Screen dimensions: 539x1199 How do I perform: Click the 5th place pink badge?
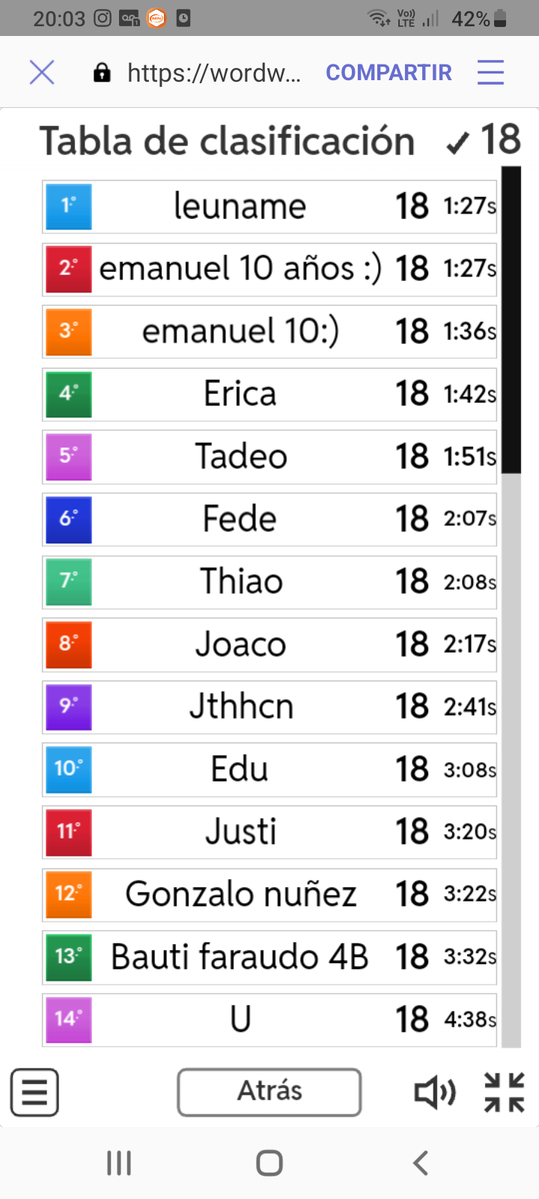[68, 456]
